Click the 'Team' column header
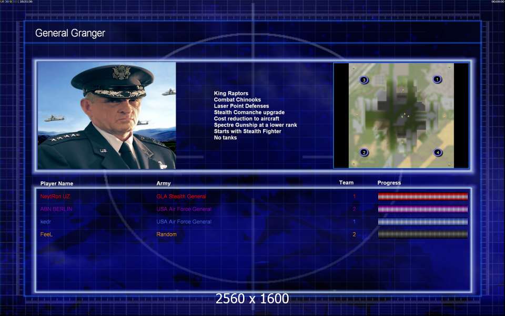 (x=346, y=183)
